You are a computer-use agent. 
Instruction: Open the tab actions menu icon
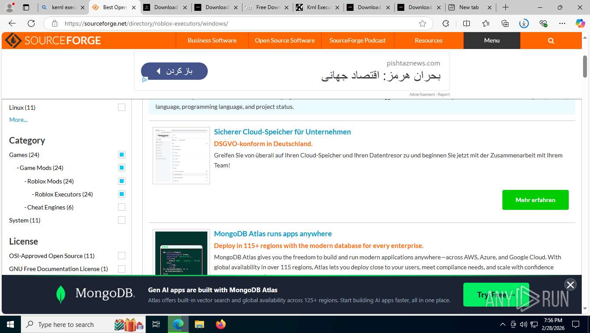coord(26,7)
